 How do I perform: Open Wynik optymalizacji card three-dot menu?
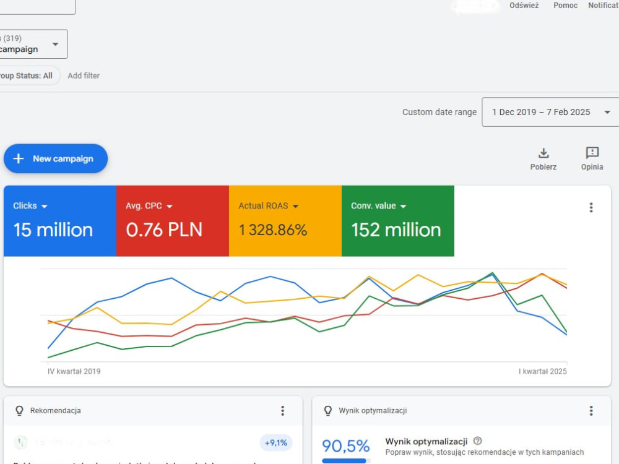click(x=591, y=411)
